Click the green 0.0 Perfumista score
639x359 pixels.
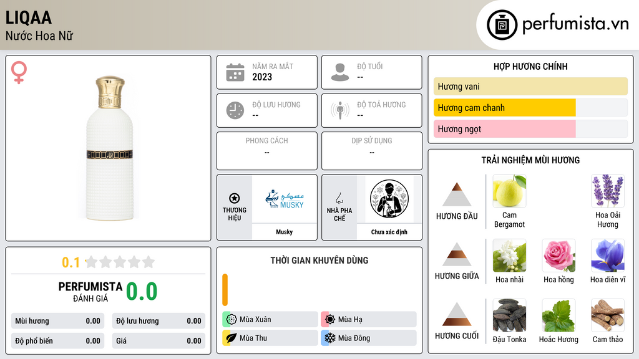tap(142, 290)
